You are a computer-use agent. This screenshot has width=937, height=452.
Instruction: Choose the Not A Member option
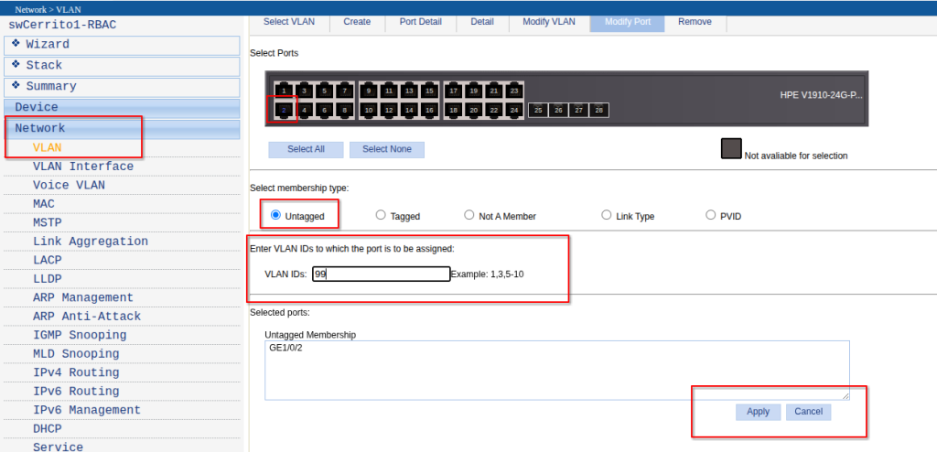point(469,215)
